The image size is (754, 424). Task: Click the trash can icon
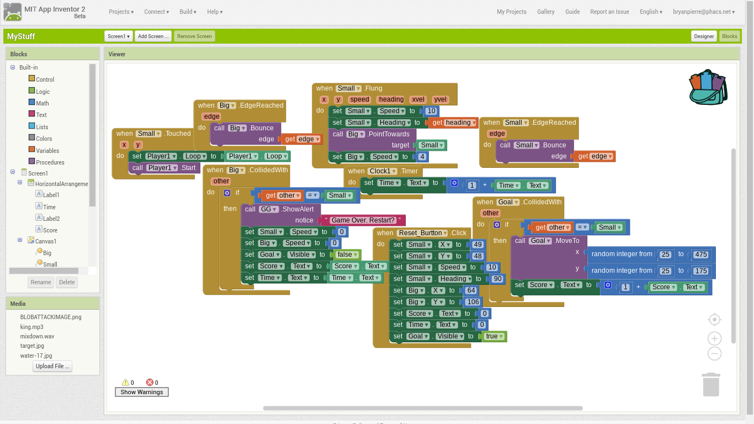click(x=711, y=384)
